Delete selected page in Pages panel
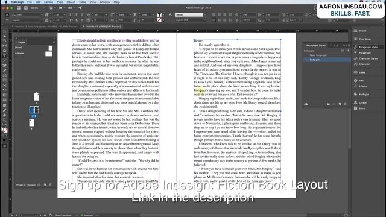 51,185
